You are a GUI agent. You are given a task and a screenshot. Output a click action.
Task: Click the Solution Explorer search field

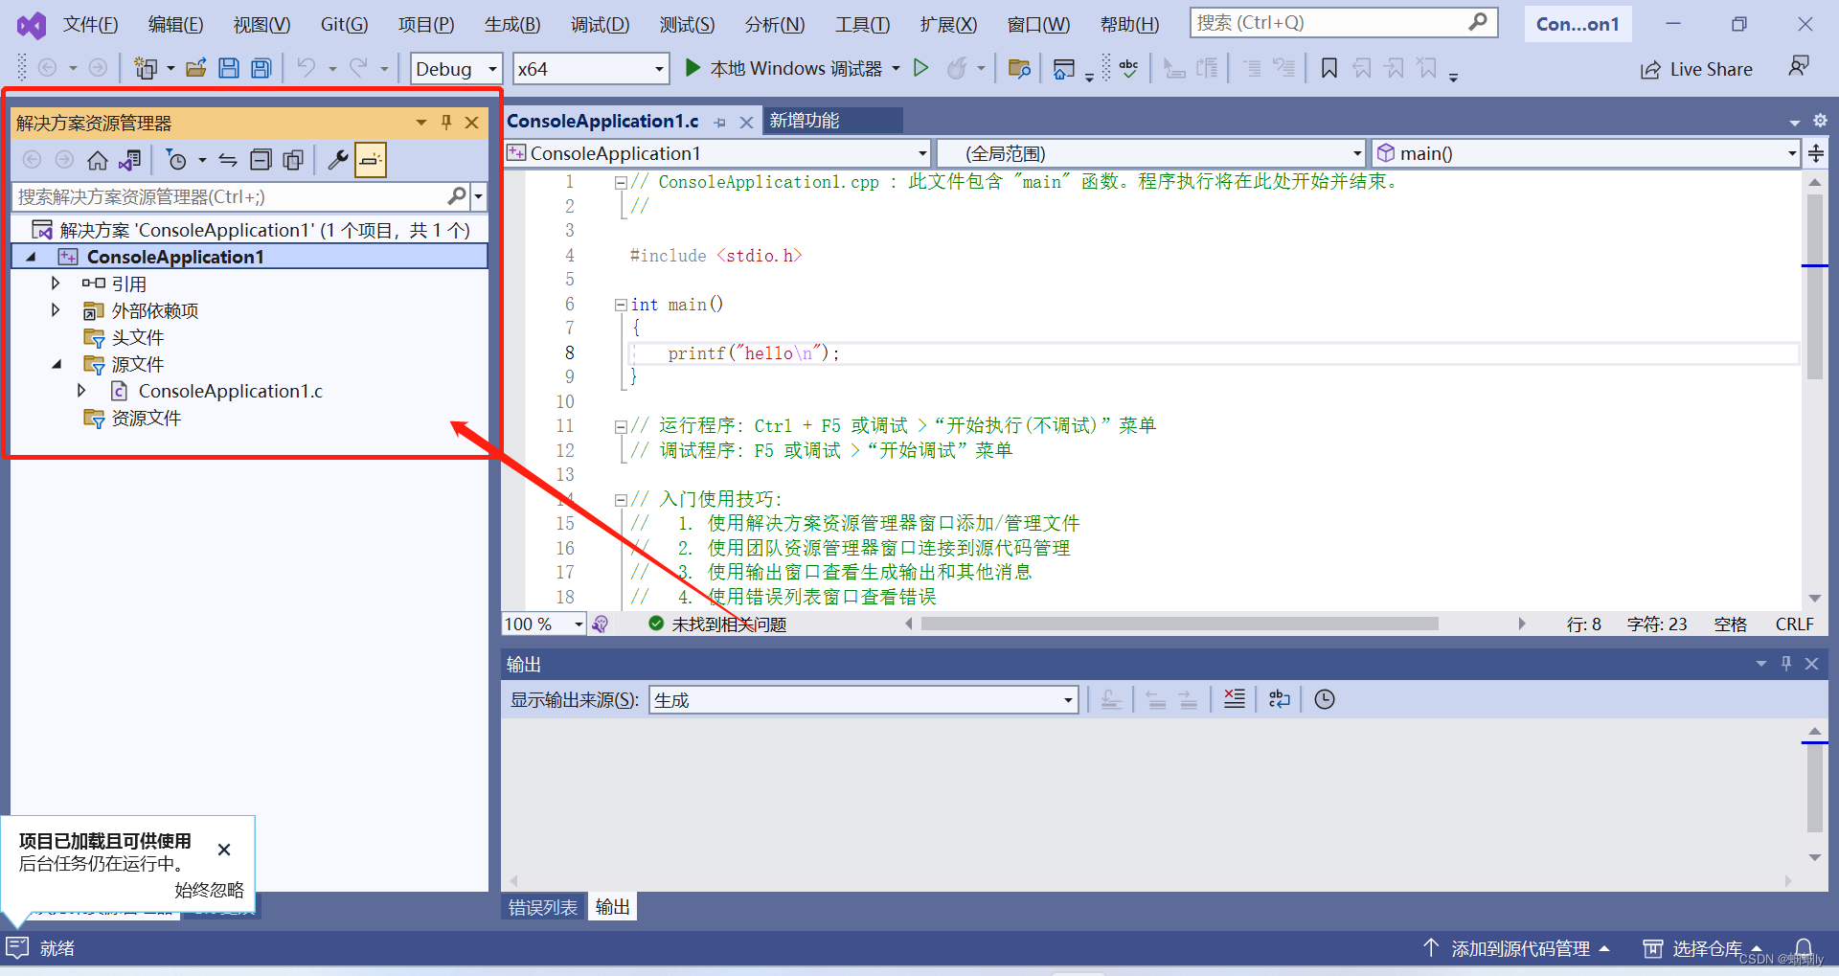230,196
